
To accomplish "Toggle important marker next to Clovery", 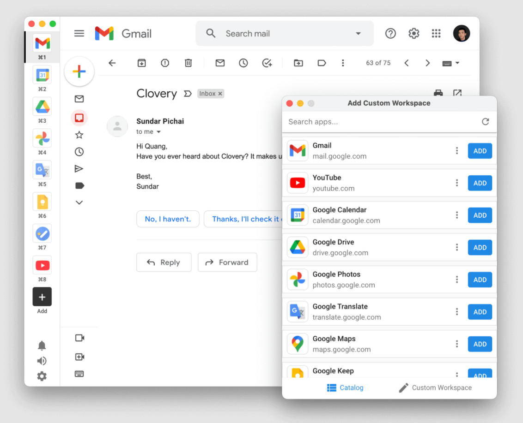I will pos(188,94).
